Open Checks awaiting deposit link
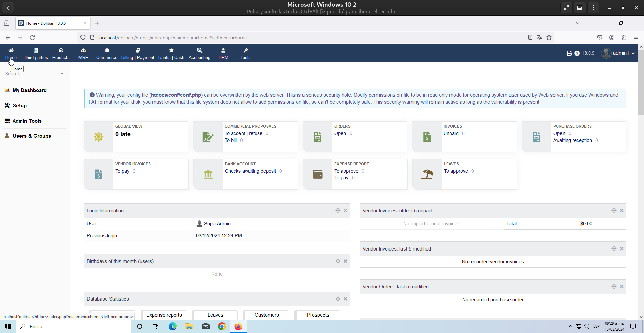This screenshot has height=333, width=644. point(250,171)
